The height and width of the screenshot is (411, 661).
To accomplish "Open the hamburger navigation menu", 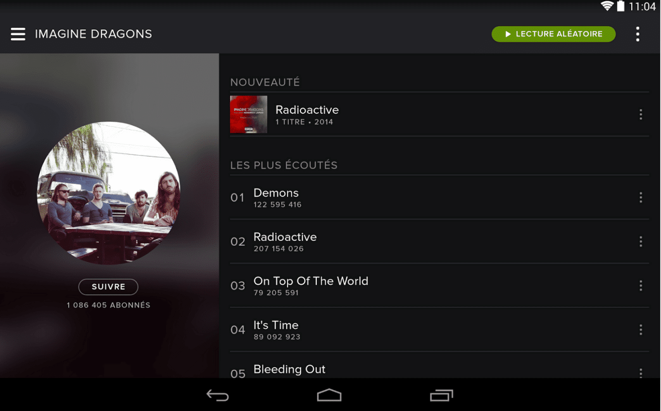I will pos(18,34).
